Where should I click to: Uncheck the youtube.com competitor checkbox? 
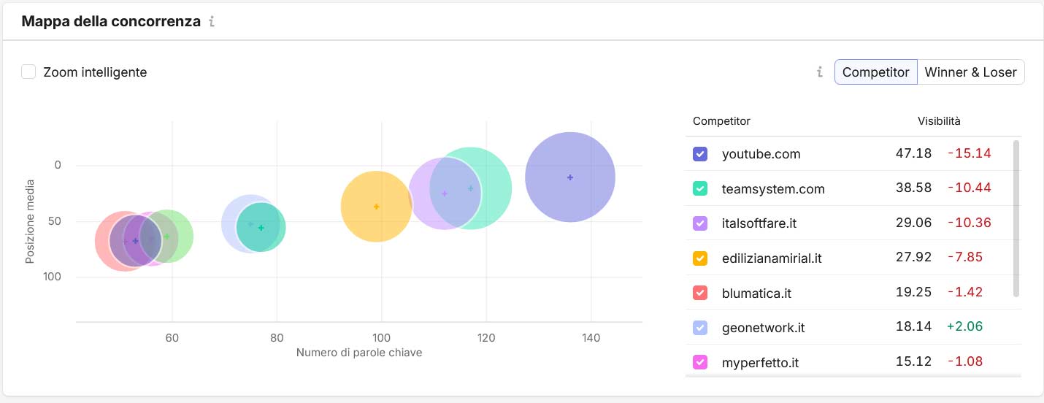(699, 154)
